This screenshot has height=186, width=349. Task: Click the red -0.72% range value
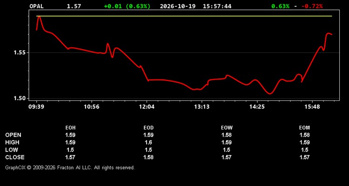pyautogui.click(x=312, y=6)
